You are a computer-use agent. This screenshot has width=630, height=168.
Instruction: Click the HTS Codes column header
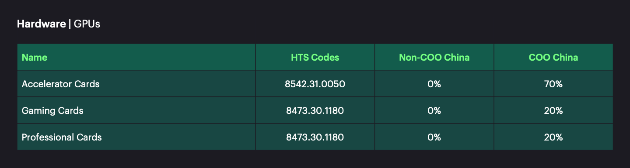pyautogui.click(x=315, y=57)
